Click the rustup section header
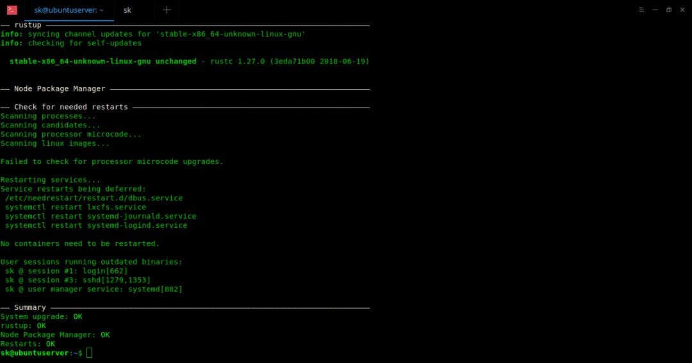692x363 pixels. pos(28,25)
